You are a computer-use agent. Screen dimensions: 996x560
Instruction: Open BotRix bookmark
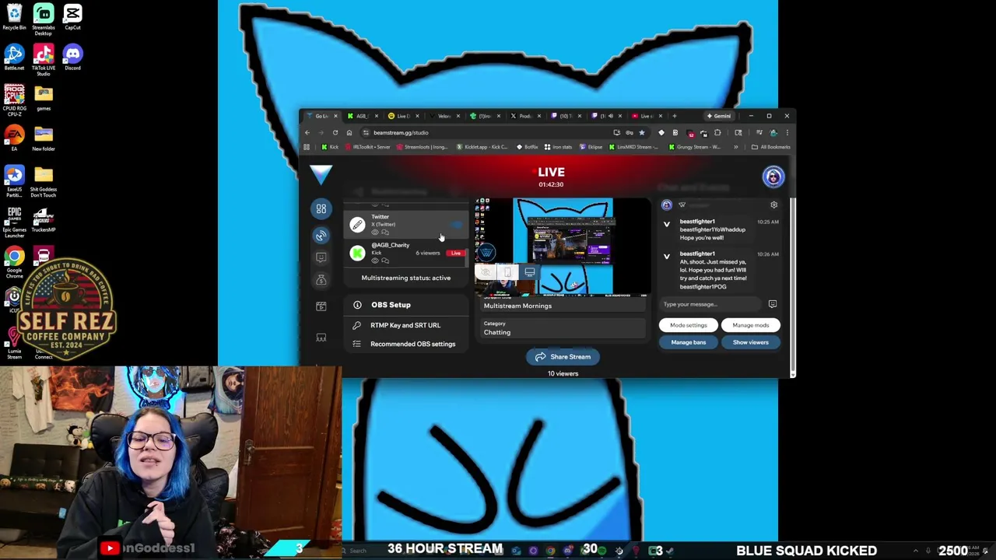tap(528, 147)
